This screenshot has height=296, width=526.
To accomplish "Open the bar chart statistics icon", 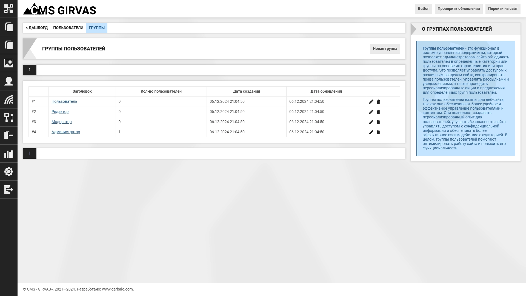I will (9, 153).
